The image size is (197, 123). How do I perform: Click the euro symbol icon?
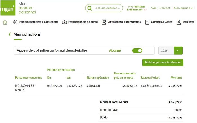15,22
